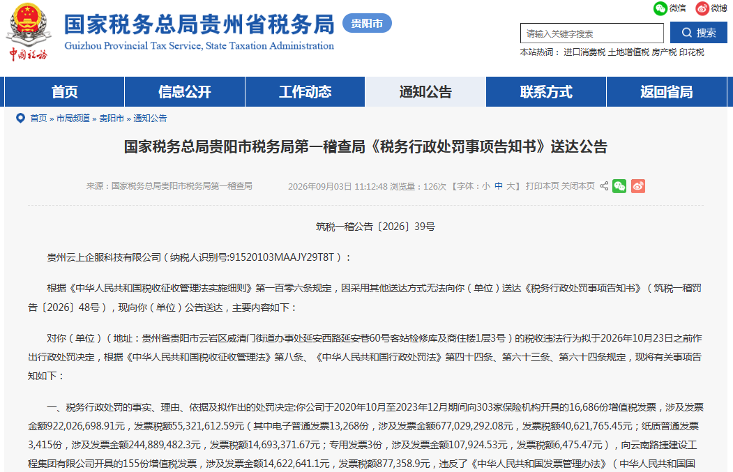The width and height of the screenshot is (733, 472).
Task: Open the WeChat icon in top corner
Action: point(660,8)
